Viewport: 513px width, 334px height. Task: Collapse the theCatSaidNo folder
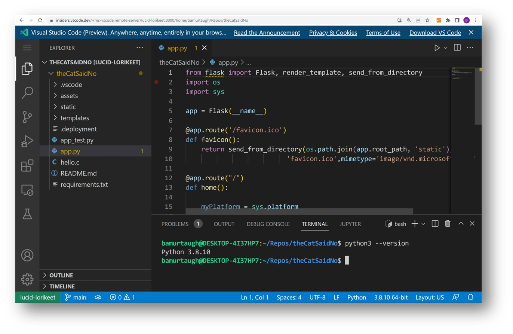click(x=95, y=74)
